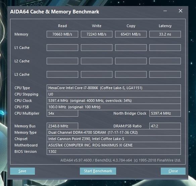Click the L2 Cache Read result box
This screenshot has height=186, width=196.
[x=62, y=61]
